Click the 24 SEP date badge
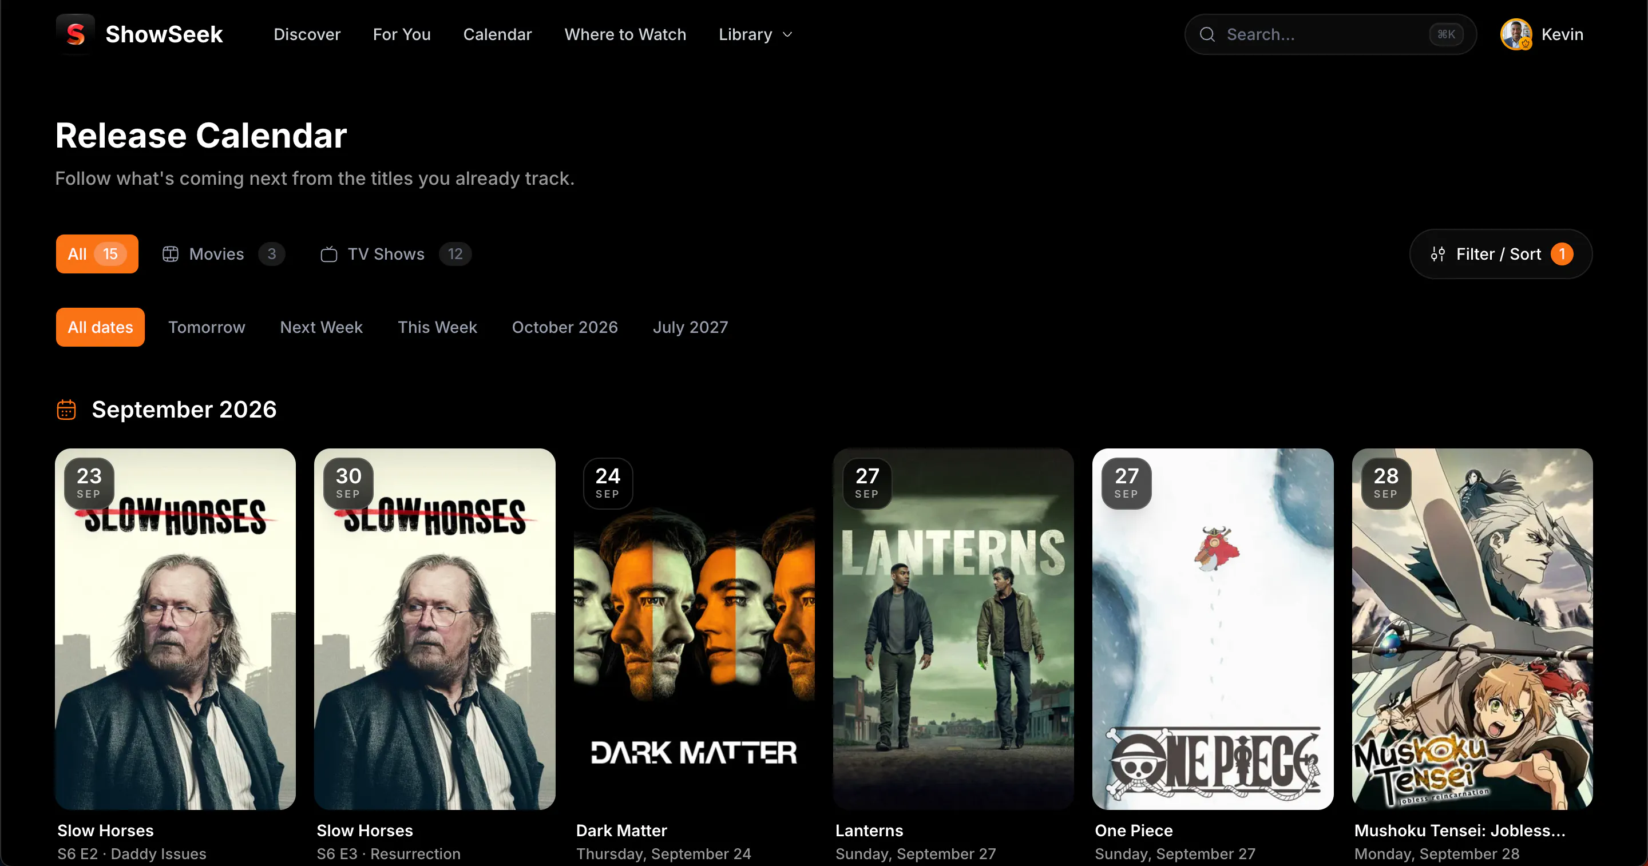 coord(608,483)
